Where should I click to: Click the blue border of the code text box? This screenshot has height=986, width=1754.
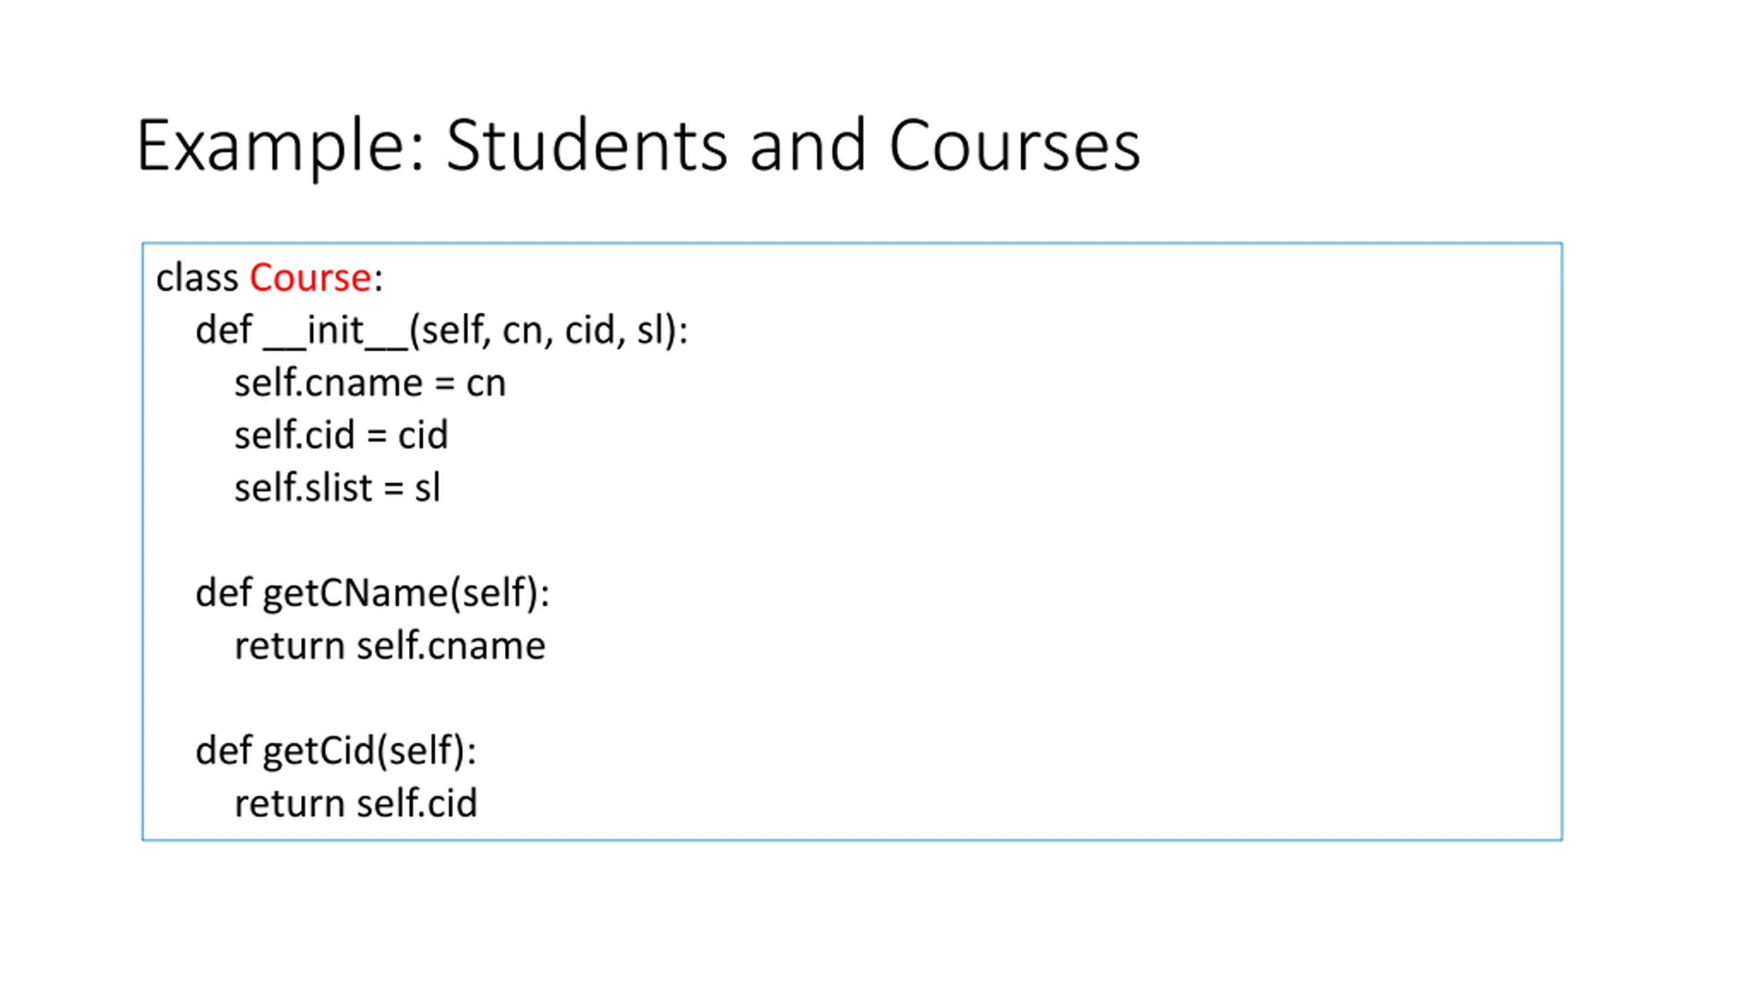point(852,242)
